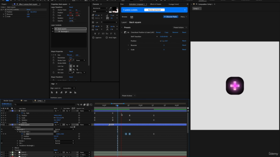The height and width of the screenshot is (157, 280).
Task: Toggle visibility of black square layer in timeline
Action: (x=2, y=125)
